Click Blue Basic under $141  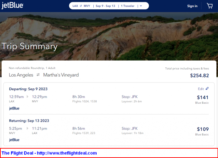(x=202, y=103)
